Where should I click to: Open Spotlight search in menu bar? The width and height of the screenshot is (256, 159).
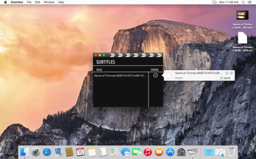[x=243, y=2]
